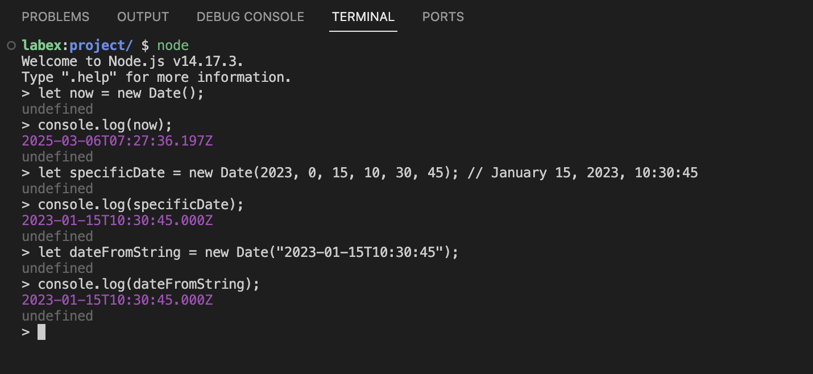Screen dimensions: 813x374
Task: View the DEBUG CONSOLE tab
Action: [x=250, y=16]
